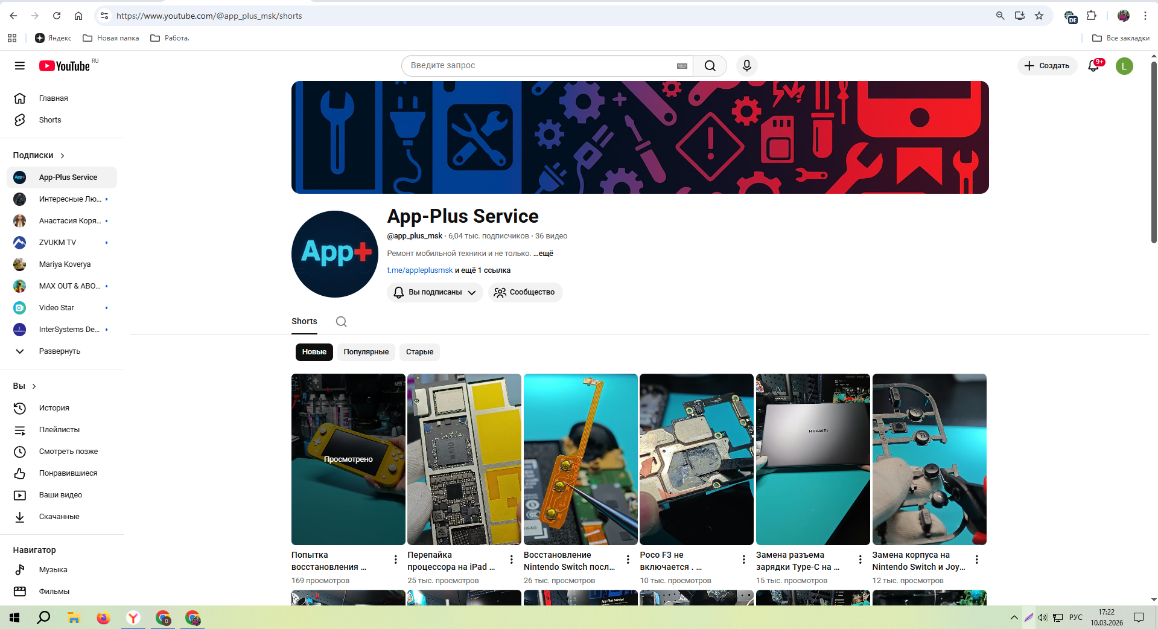Open the История history page
This screenshot has width=1158, height=629.
[x=62, y=408]
